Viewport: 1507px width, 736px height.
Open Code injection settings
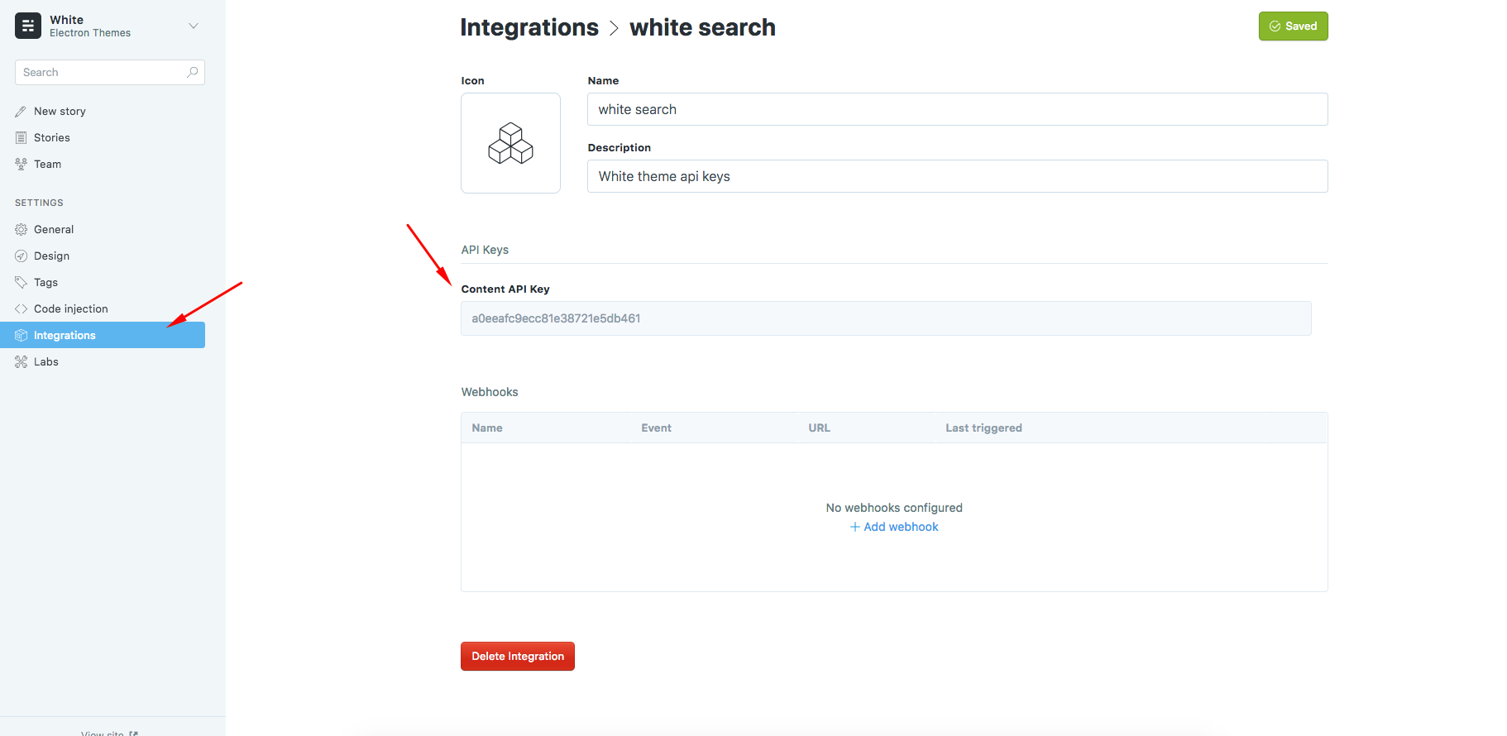71,309
